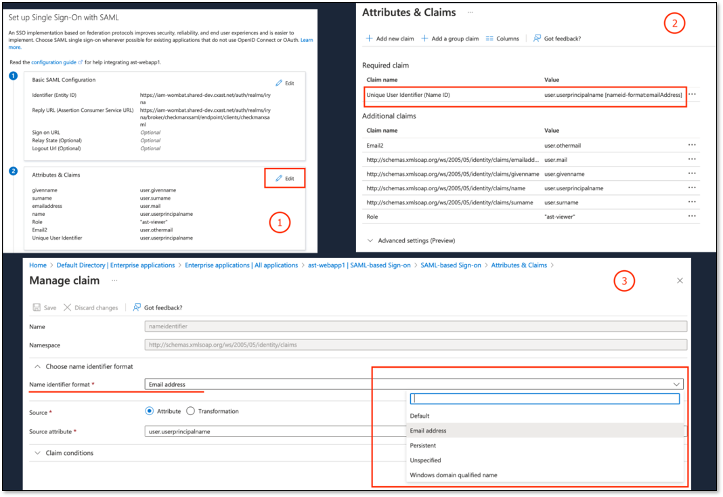The height and width of the screenshot is (497, 723).
Task: Choose Email address in dropdown list
Action: click(544, 431)
